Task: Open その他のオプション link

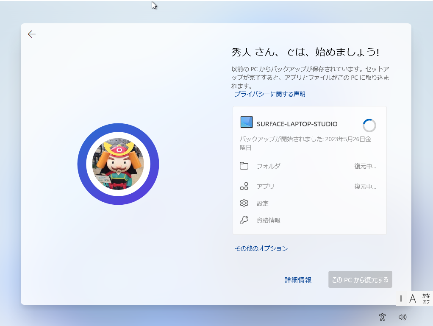Action: click(x=261, y=248)
